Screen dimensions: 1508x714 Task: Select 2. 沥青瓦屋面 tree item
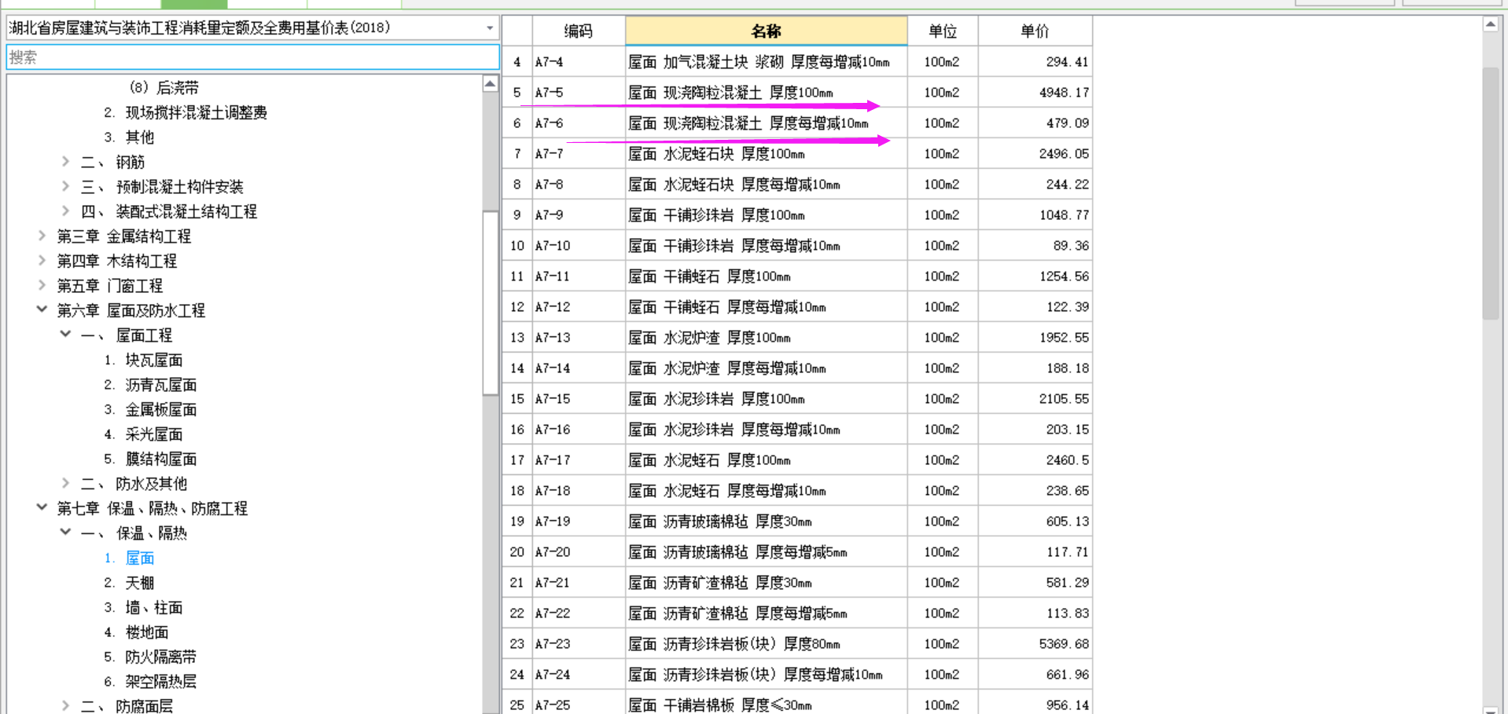[x=150, y=385]
